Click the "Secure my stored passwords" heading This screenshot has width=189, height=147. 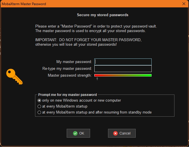pyautogui.click(x=103, y=15)
